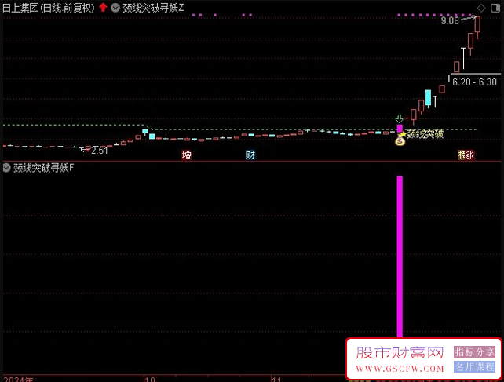Click the month 10 axis label
Viewport: 504px width, 382px height.
150,379
